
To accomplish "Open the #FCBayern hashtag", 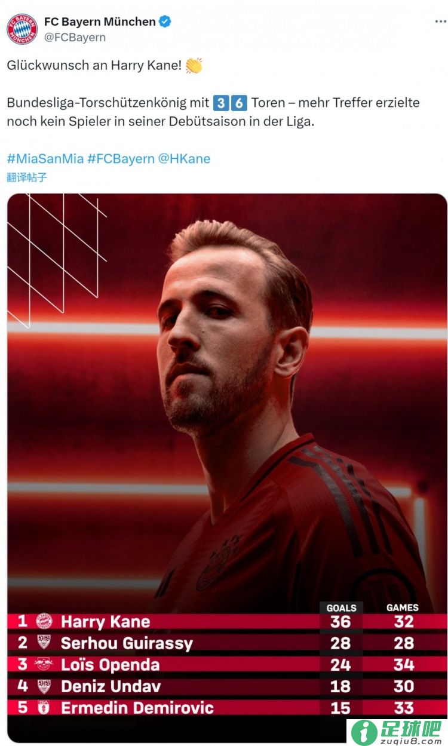I will pos(121,159).
